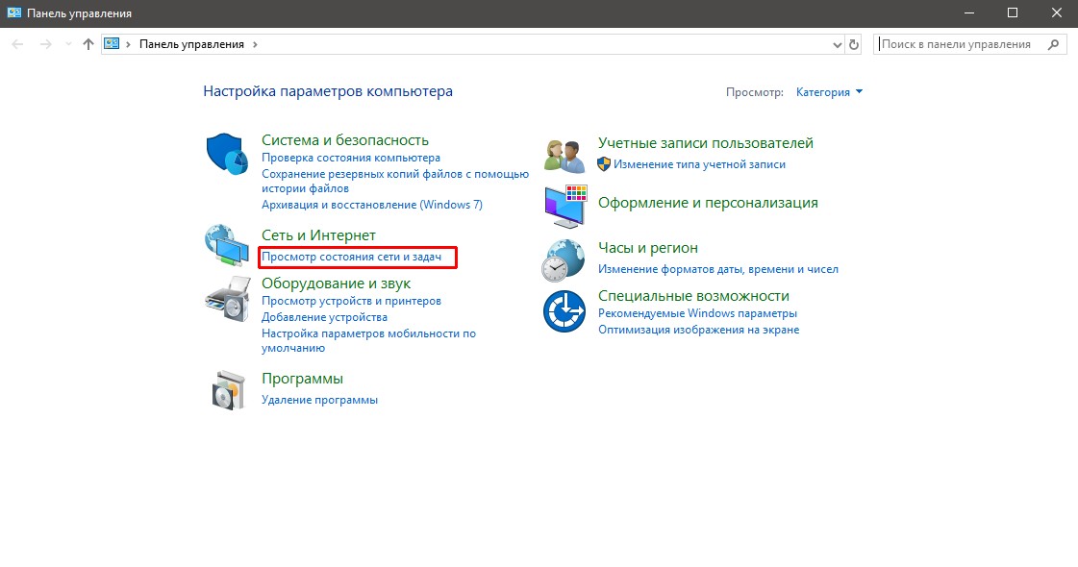Click the Ease of Access blue icon
1078x567 pixels.
click(564, 311)
